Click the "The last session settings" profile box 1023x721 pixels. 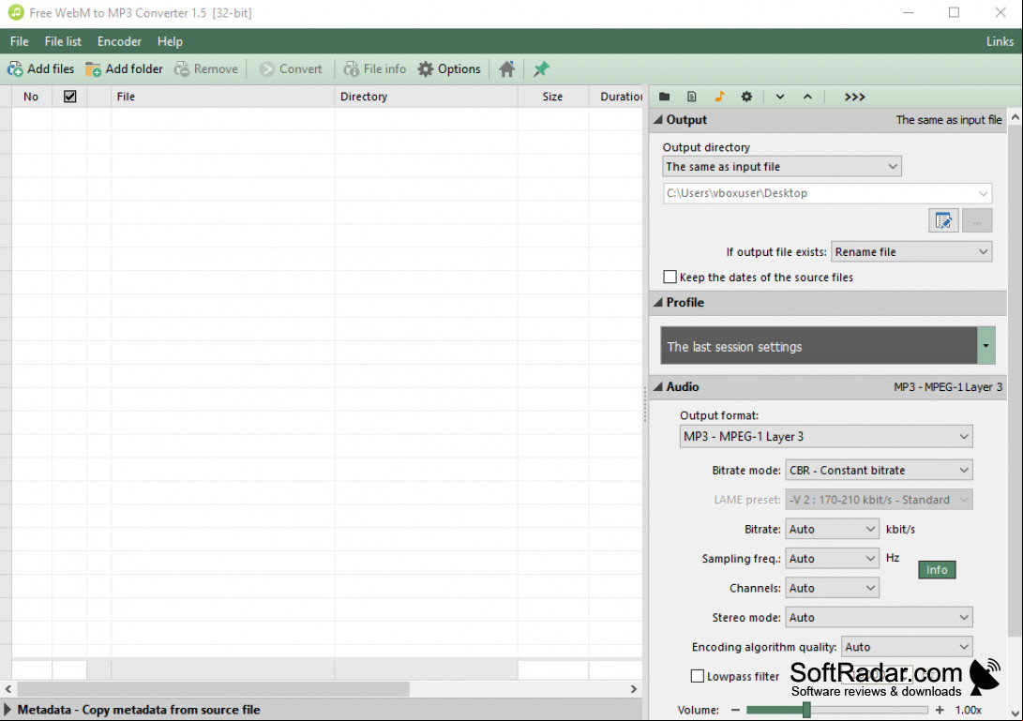point(819,346)
